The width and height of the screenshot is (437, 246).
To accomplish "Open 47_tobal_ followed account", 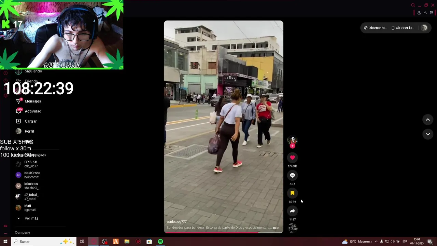I will click(x=27, y=197).
